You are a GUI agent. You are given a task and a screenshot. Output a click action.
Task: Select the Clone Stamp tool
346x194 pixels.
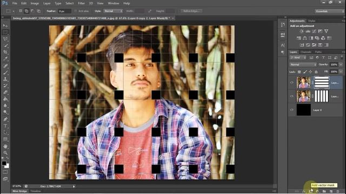pos(5,79)
